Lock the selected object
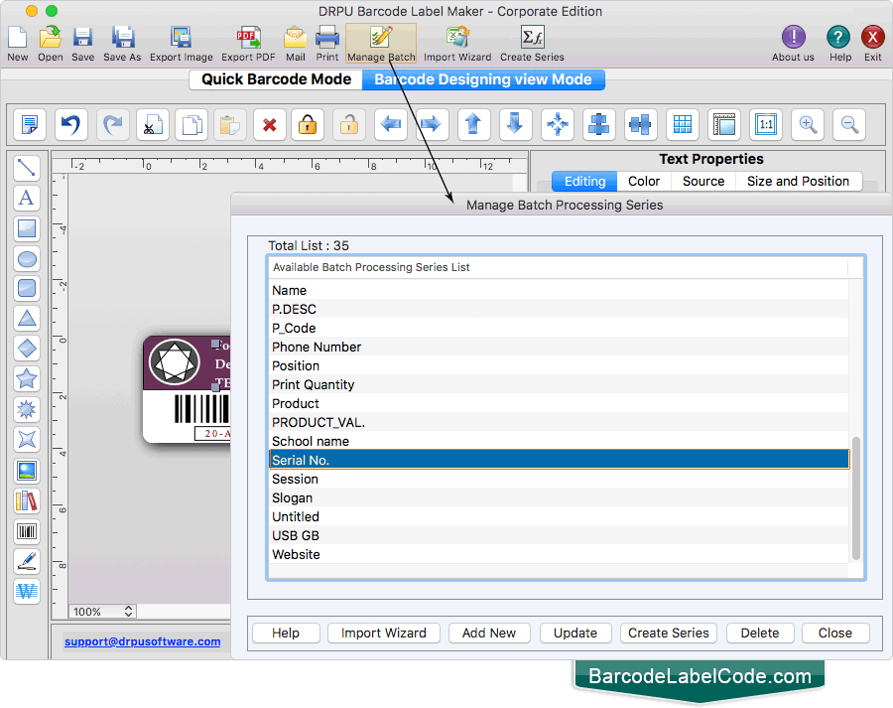 click(308, 124)
